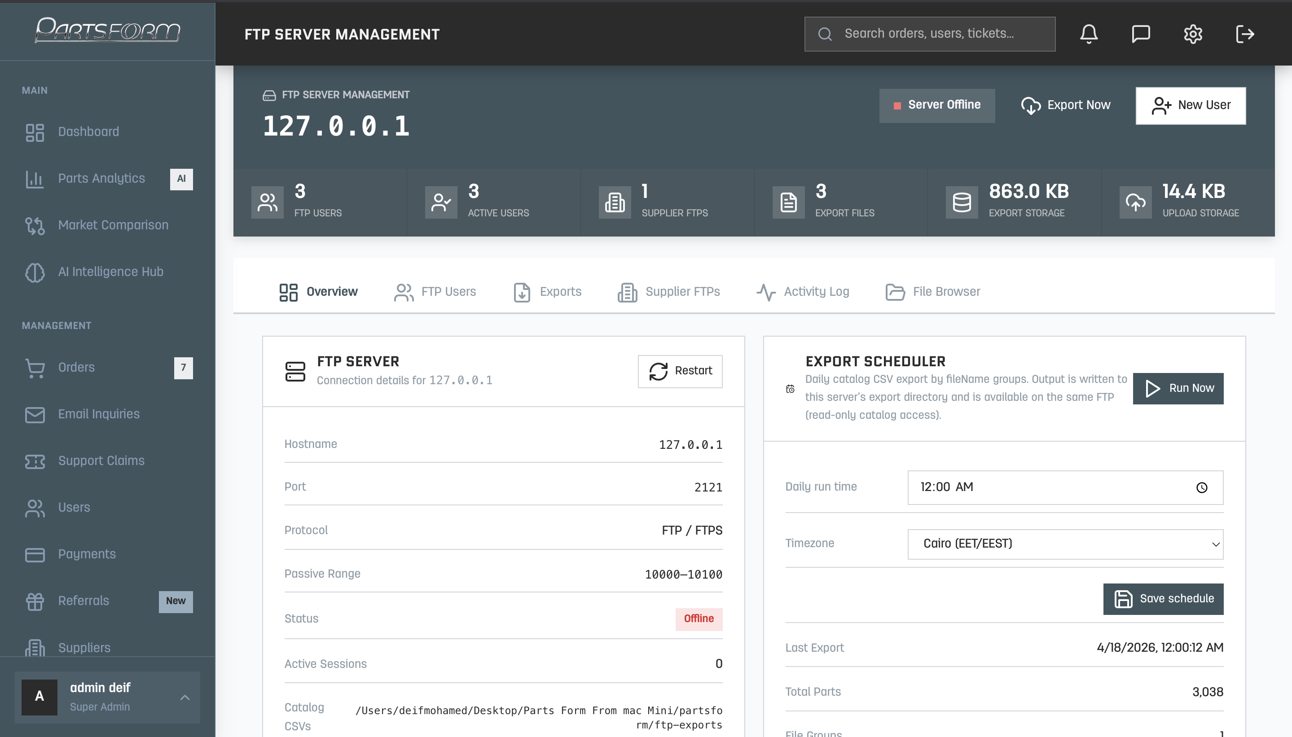1292x737 pixels.
Task: Click the Offline status badge
Action: tap(699, 619)
